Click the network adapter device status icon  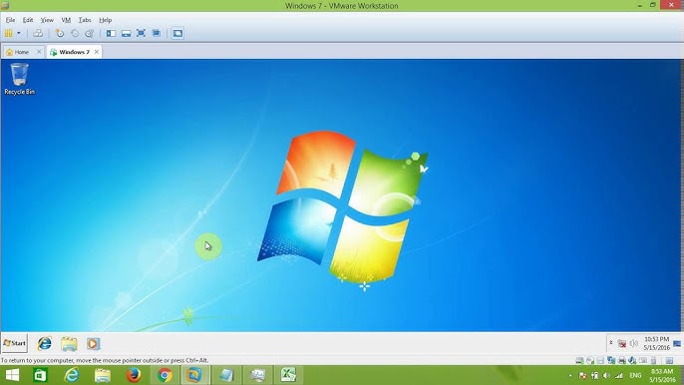pyautogui.click(x=611, y=360)
